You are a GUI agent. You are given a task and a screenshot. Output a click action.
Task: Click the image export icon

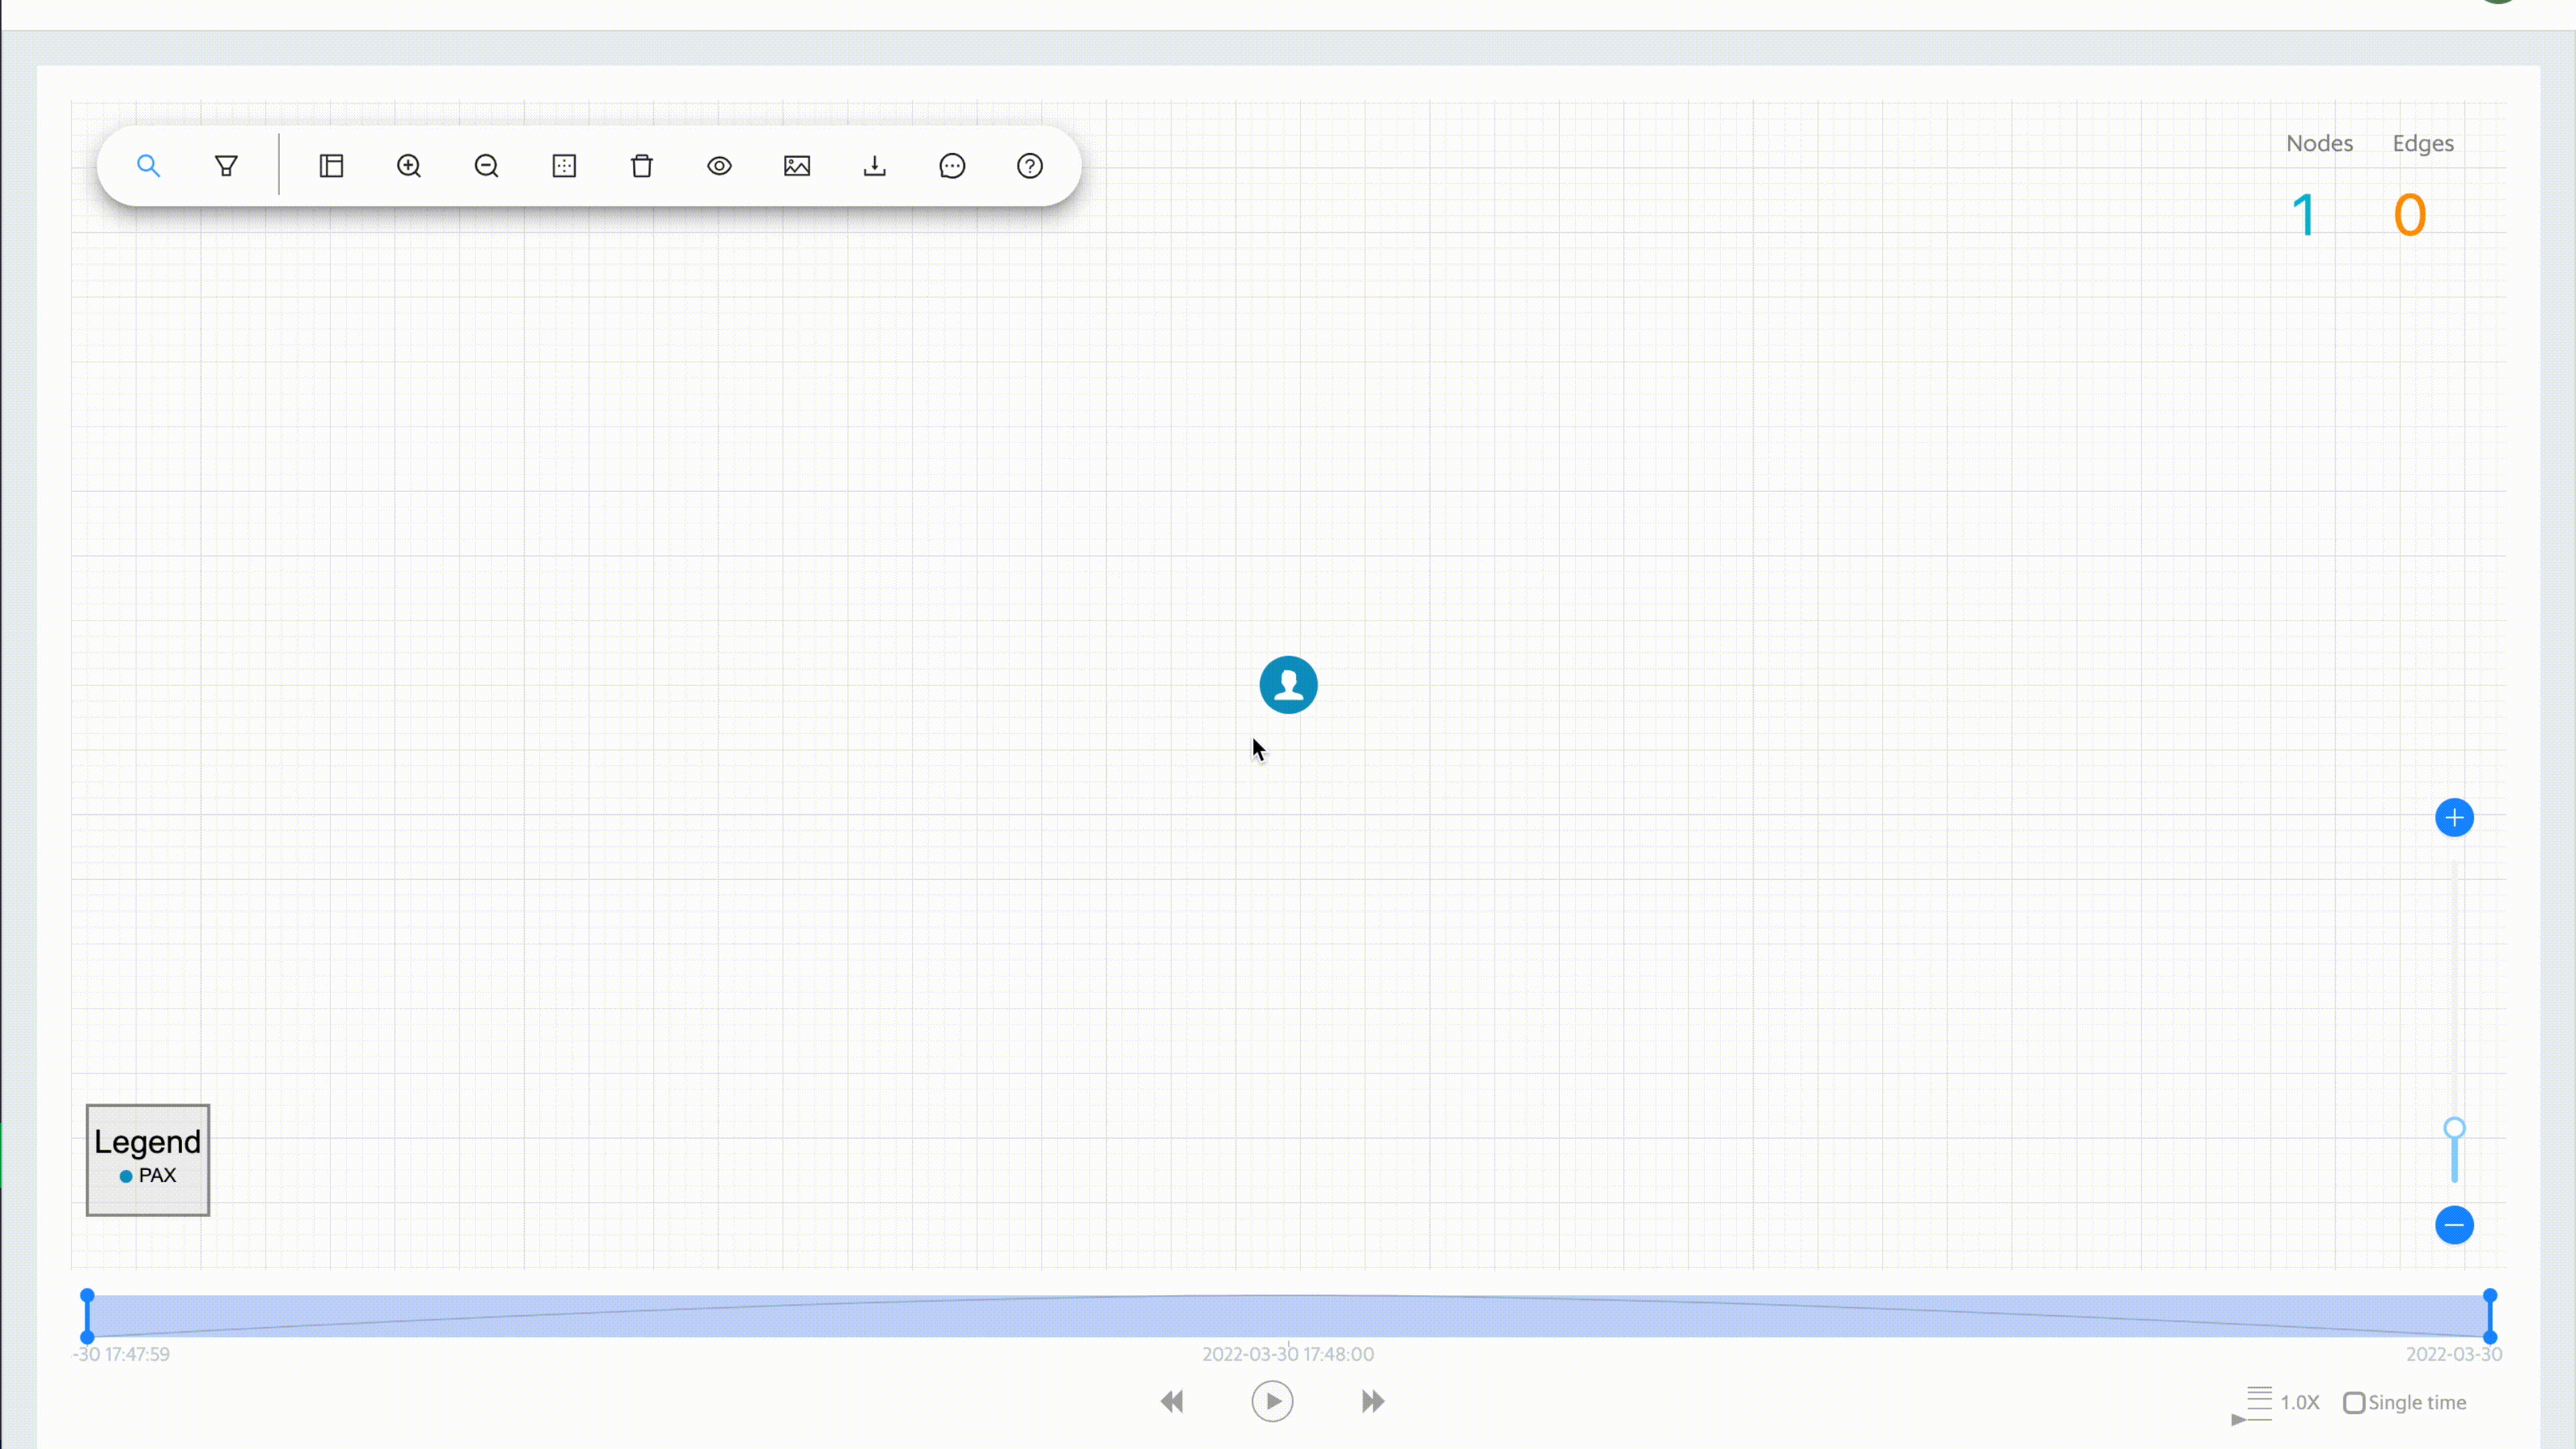tap(797, 166)
